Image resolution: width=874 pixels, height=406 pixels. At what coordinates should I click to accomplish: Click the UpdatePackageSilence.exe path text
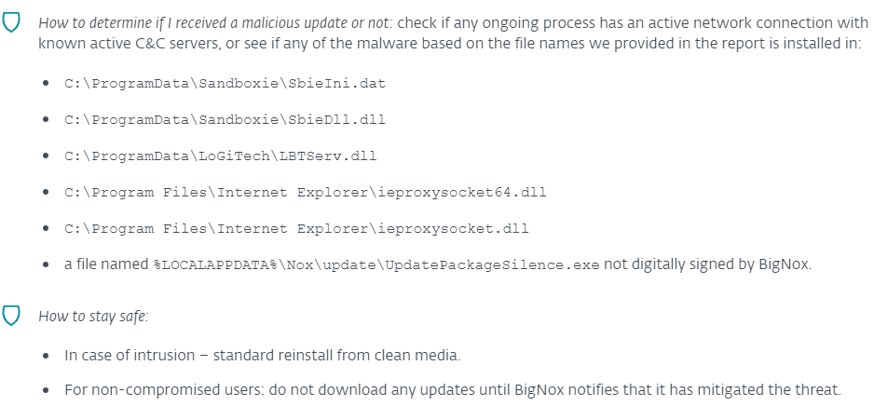[376, 265]
